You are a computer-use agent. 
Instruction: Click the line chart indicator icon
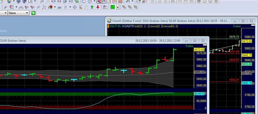pos(105,7)
